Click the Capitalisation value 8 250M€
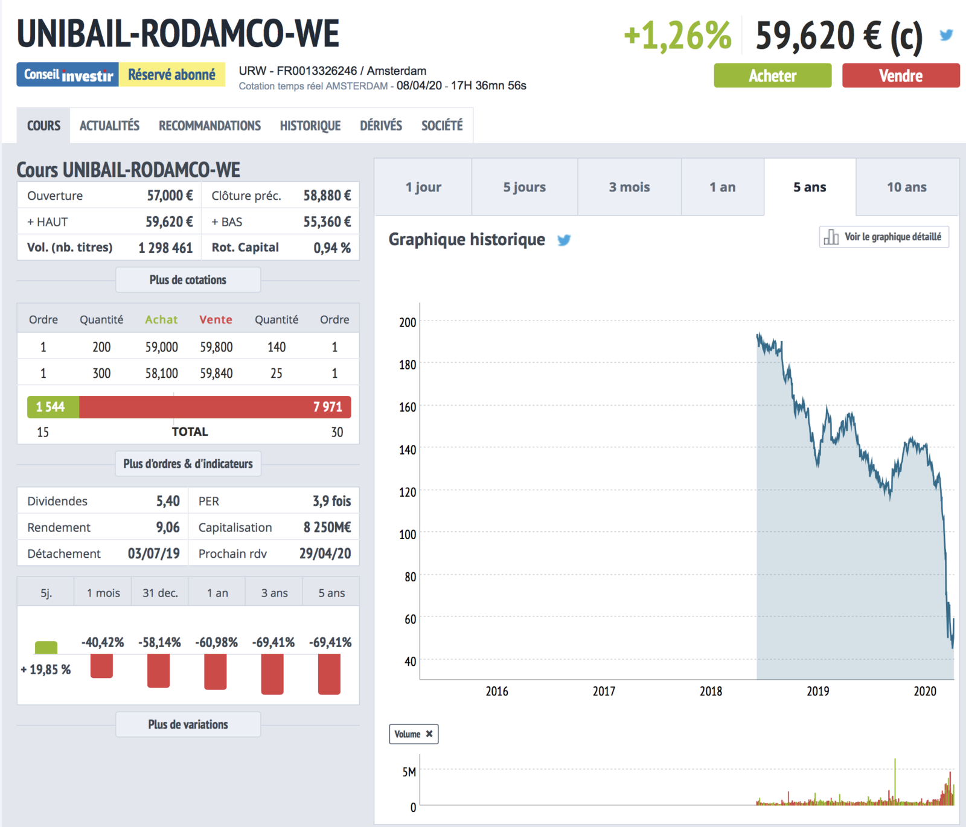 327,528
